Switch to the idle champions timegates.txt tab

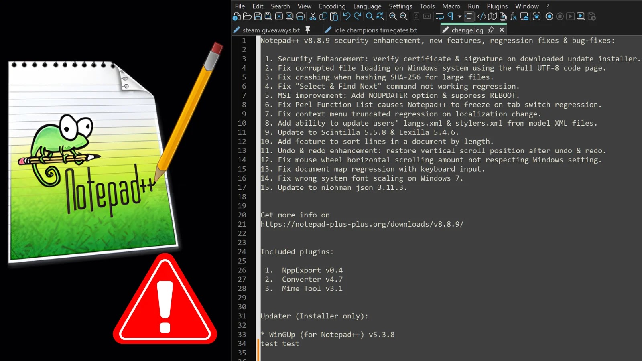[x=373, y=30]
